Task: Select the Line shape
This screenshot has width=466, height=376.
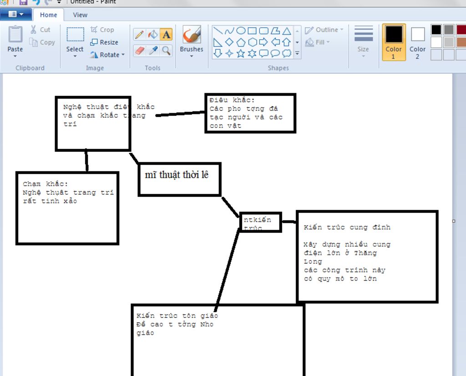Action: coord(218,30)
